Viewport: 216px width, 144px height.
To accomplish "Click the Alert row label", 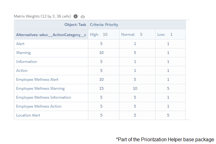I will coord(20,44).
